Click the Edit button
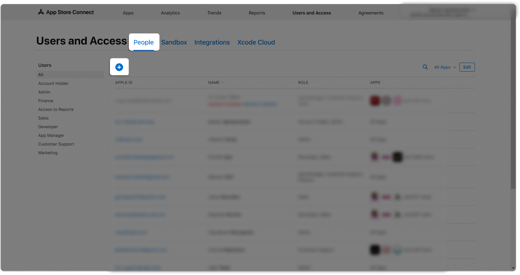 [x=467, y=67]
